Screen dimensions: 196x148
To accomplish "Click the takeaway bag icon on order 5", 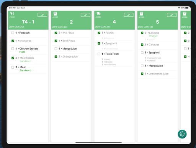I will coord(141,13).
